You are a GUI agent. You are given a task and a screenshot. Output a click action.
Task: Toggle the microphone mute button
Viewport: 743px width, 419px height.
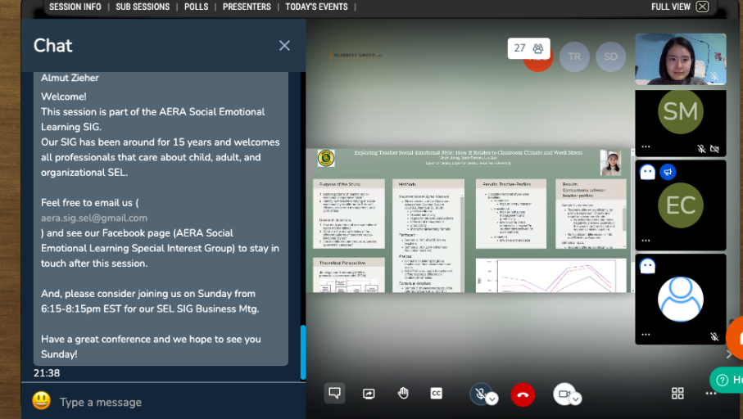[481, 394]
